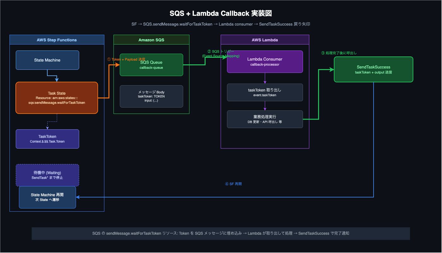Viewport: 442px width, 253px height.
Task: Click the 次 State へ遷移 text
Action: coord(47,200)
